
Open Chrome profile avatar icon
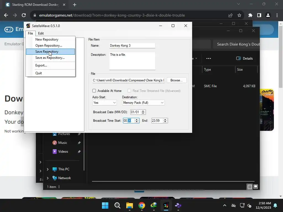[x=268, y=15]
